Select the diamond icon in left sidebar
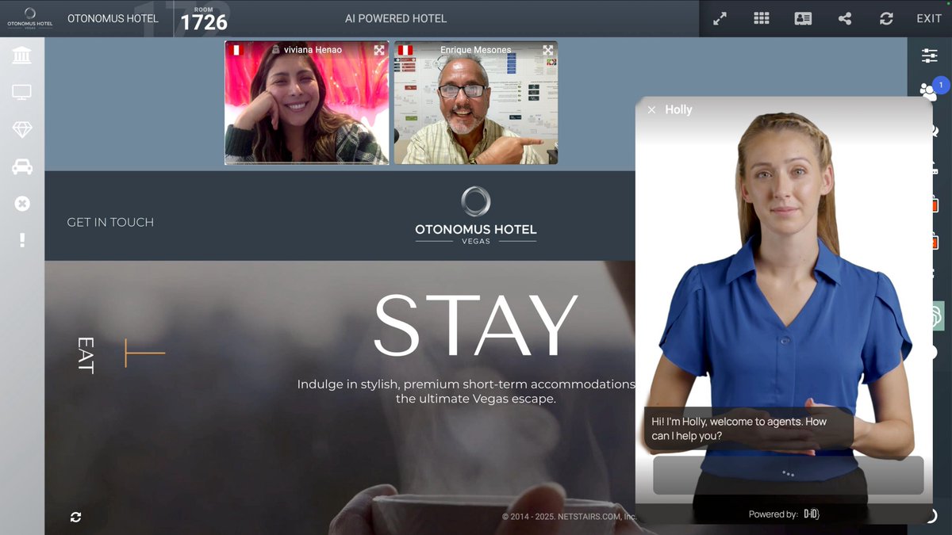The height and width of the screenshot is (535, 952). click(22, 130)
